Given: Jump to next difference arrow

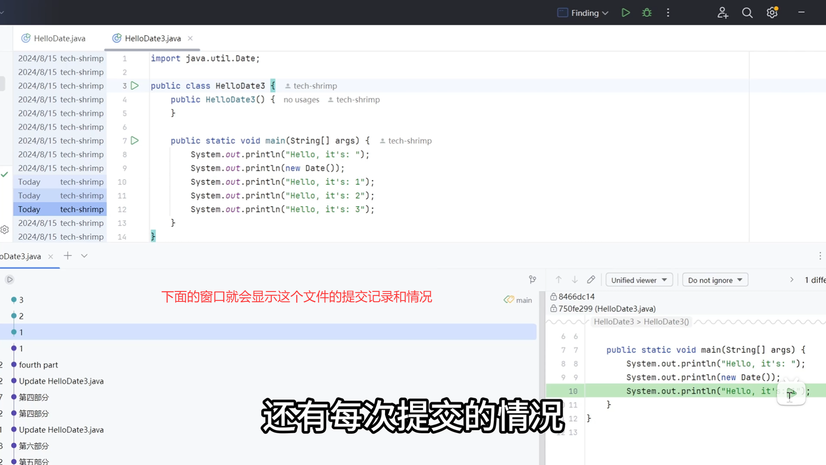Looking at the screenshot, I should [575, 280].
